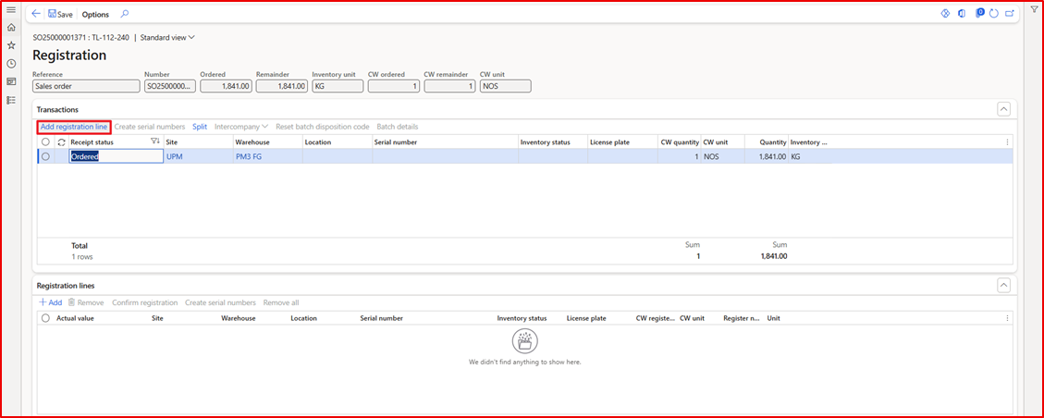Open Recent clock icon in sidebar
This screenshot has width=1044, height=418.
(11, 64)
